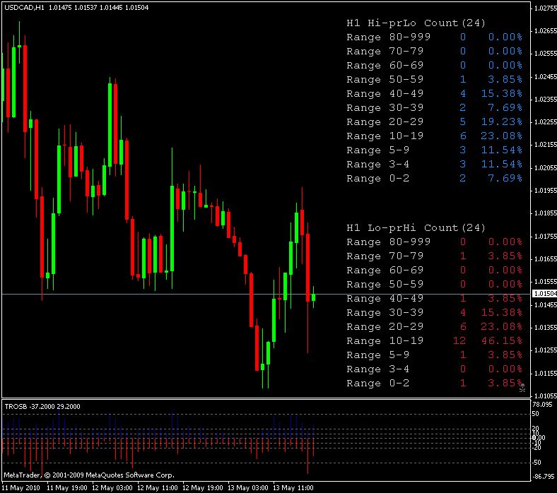This screenshot has width=557, height=493.
Task: Click the red 23.08% value for Range 20-29
Action: pos(502,326)
